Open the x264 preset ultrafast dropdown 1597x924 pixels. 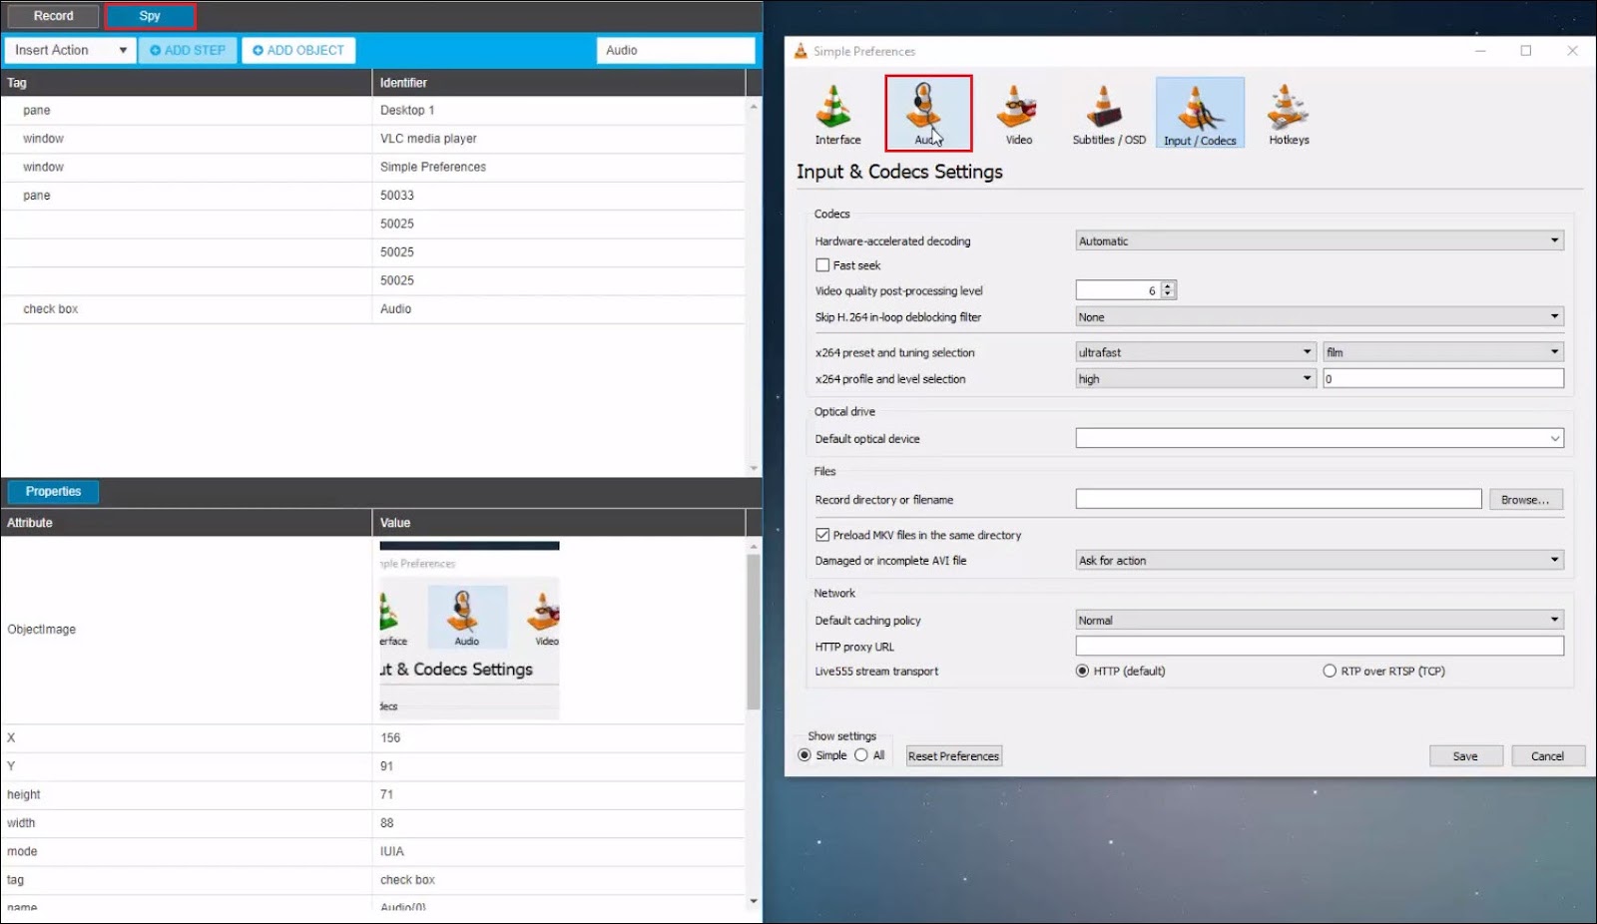pos(1196,352)
